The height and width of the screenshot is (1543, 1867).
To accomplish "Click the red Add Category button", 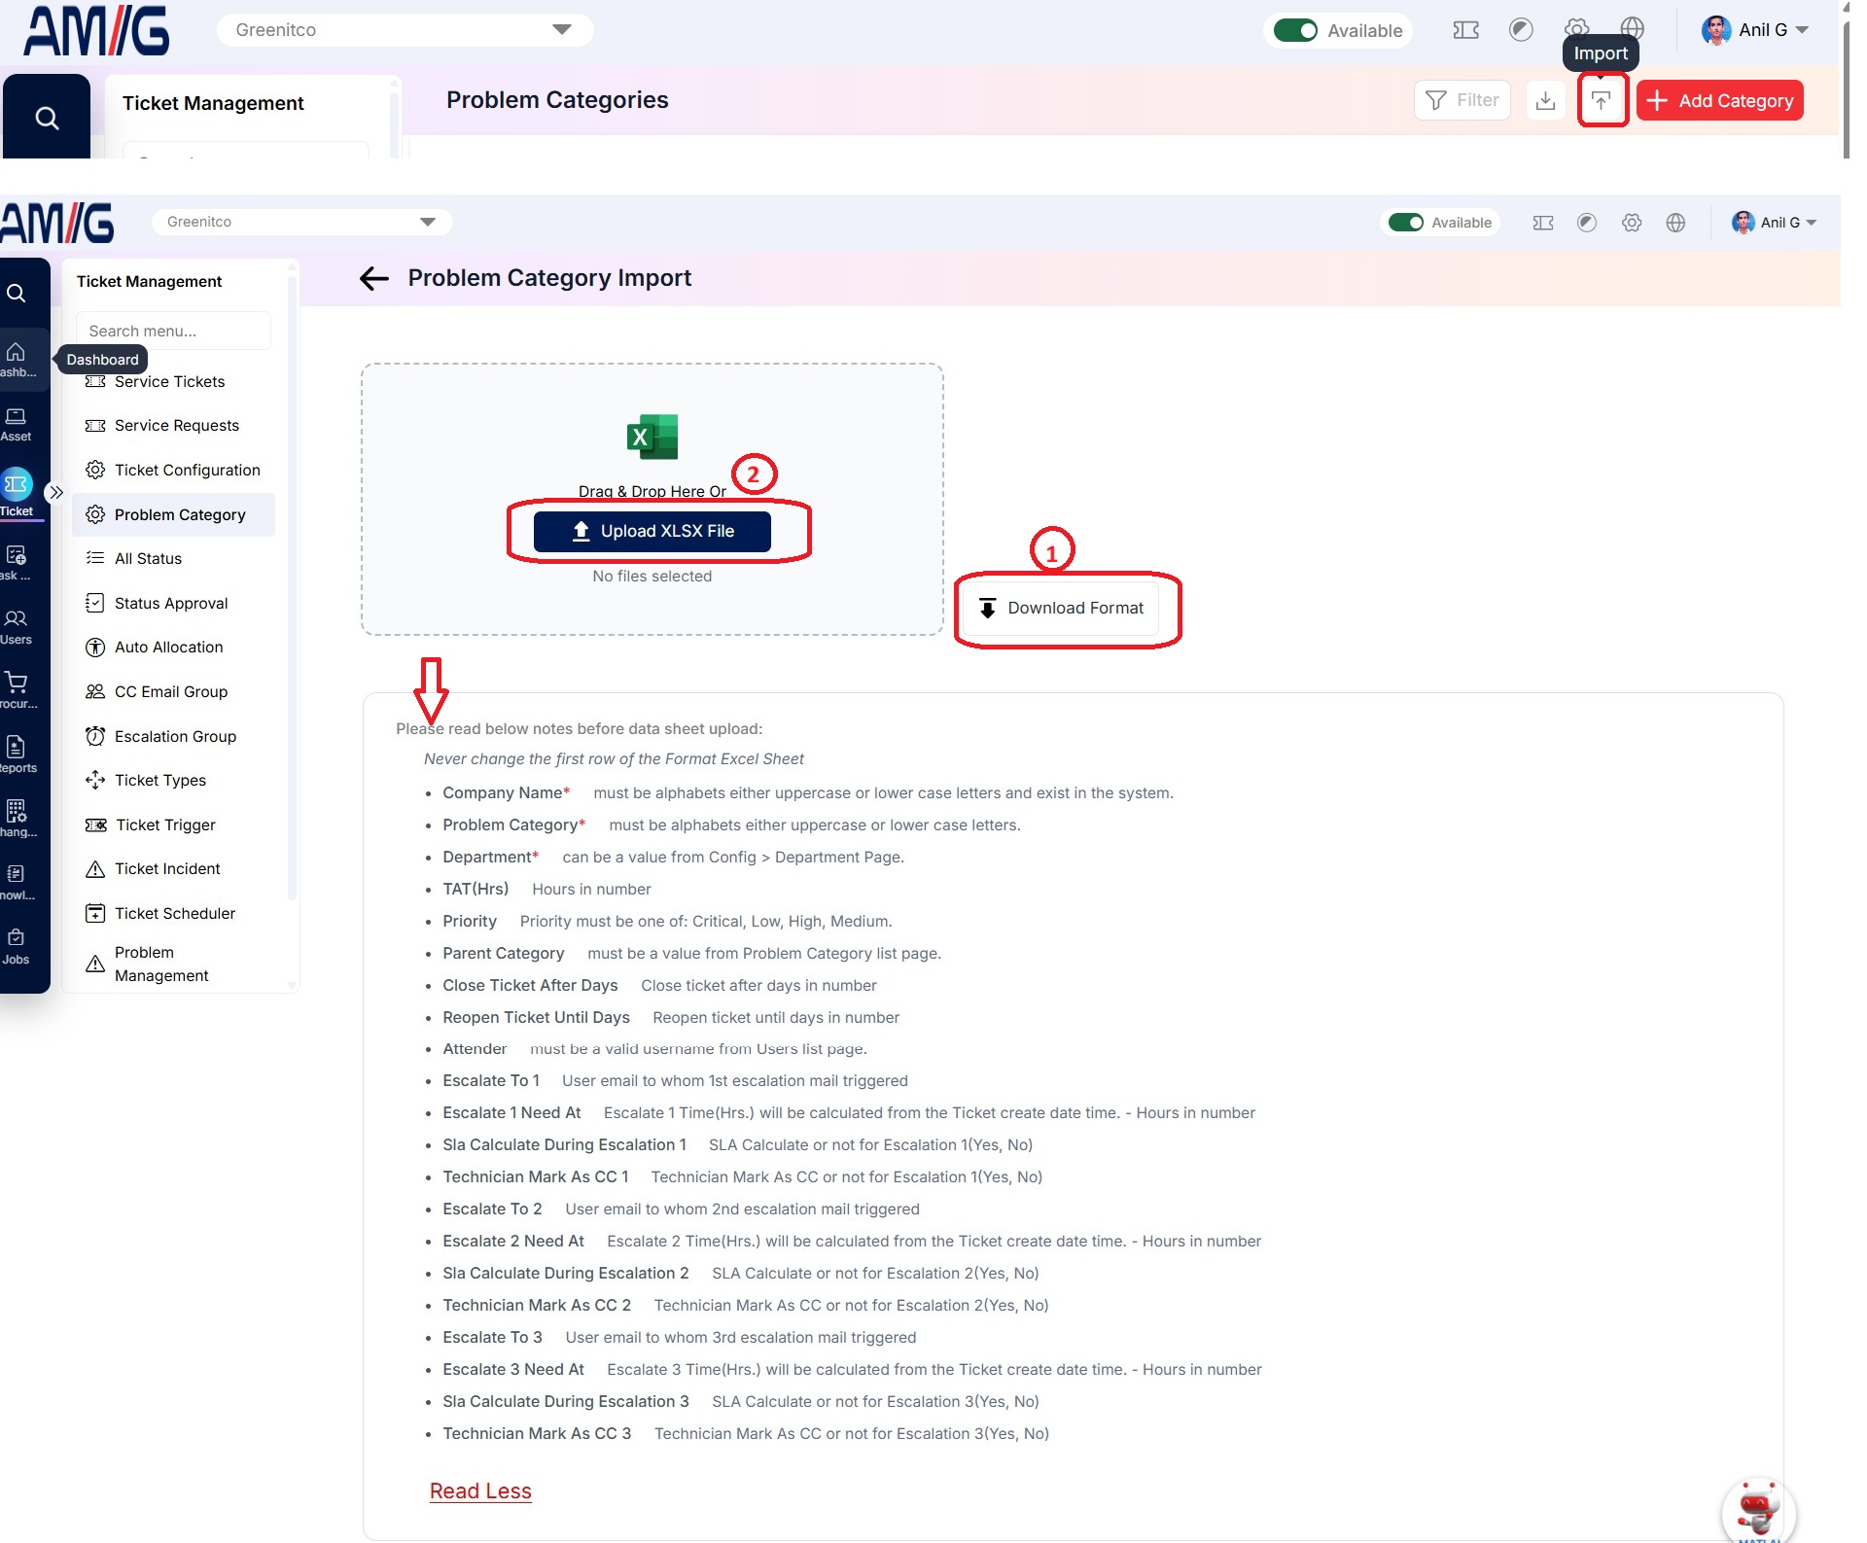I will point(1719,100).
